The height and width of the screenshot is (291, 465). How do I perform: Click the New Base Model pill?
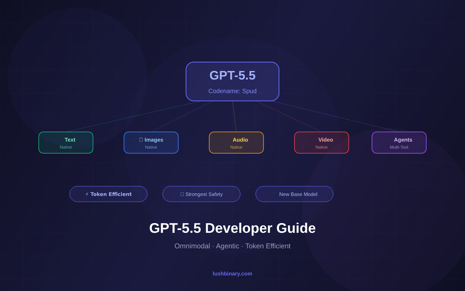point(294,194)
